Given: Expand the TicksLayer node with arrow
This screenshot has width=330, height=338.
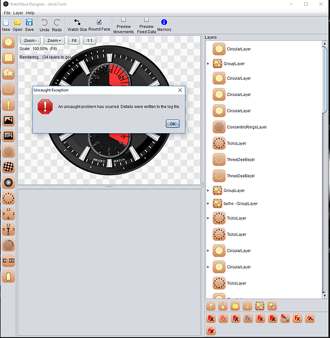Looking at the screenshot, I should [x=208, y=218].
